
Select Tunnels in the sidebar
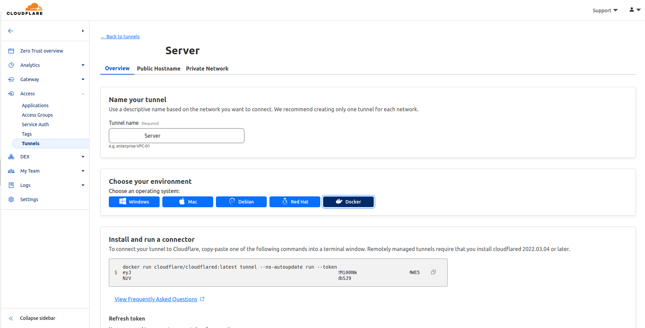click(51, 143)
